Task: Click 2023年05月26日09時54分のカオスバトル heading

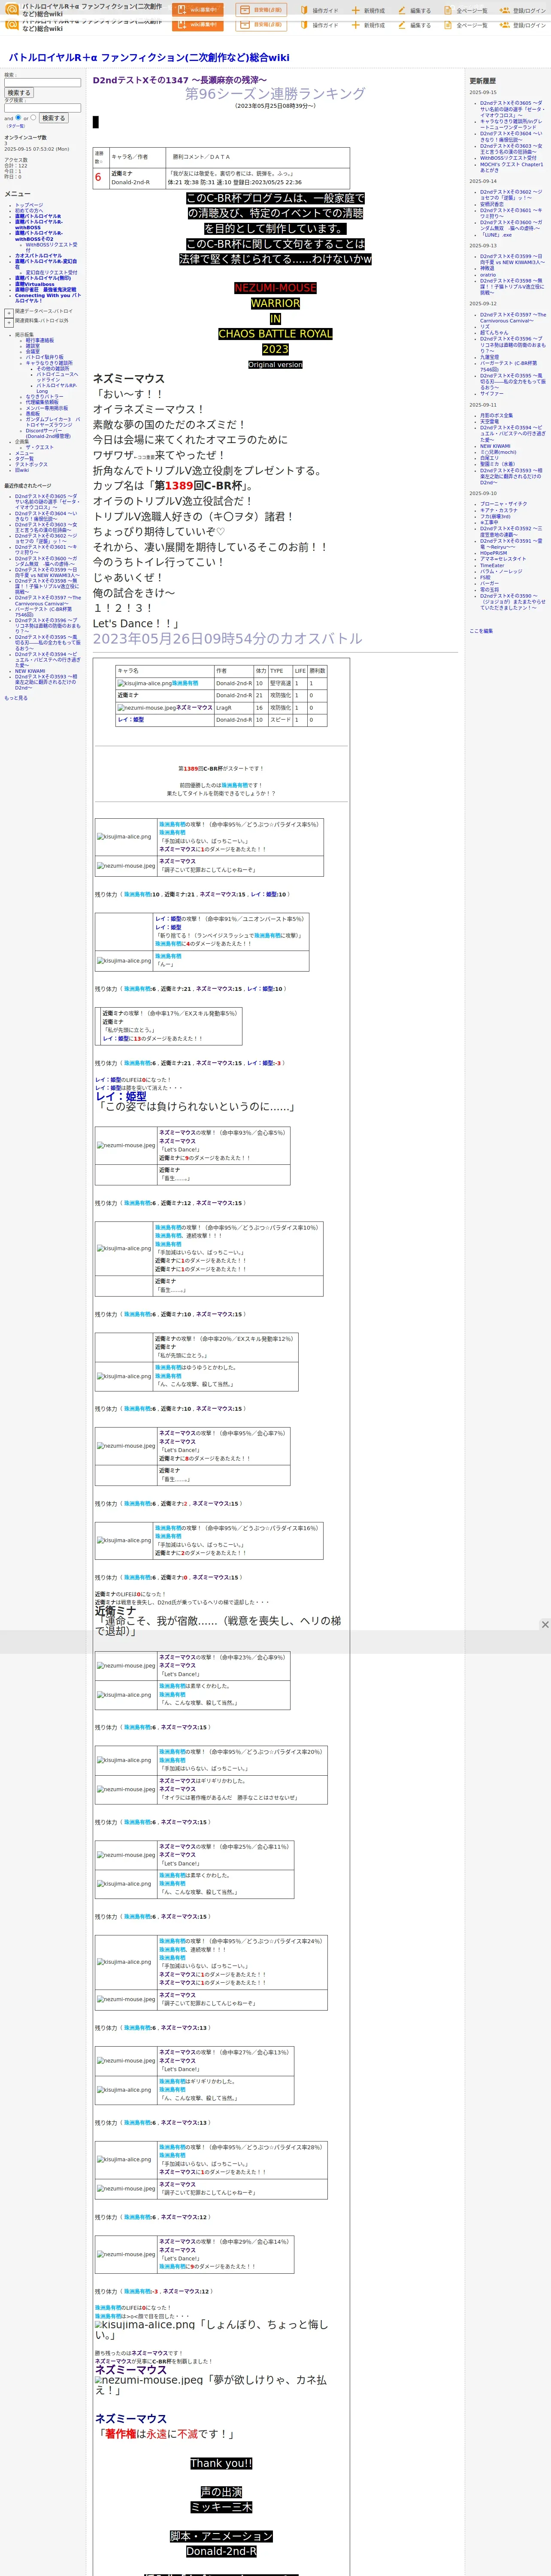Action: tap(228, 638)
